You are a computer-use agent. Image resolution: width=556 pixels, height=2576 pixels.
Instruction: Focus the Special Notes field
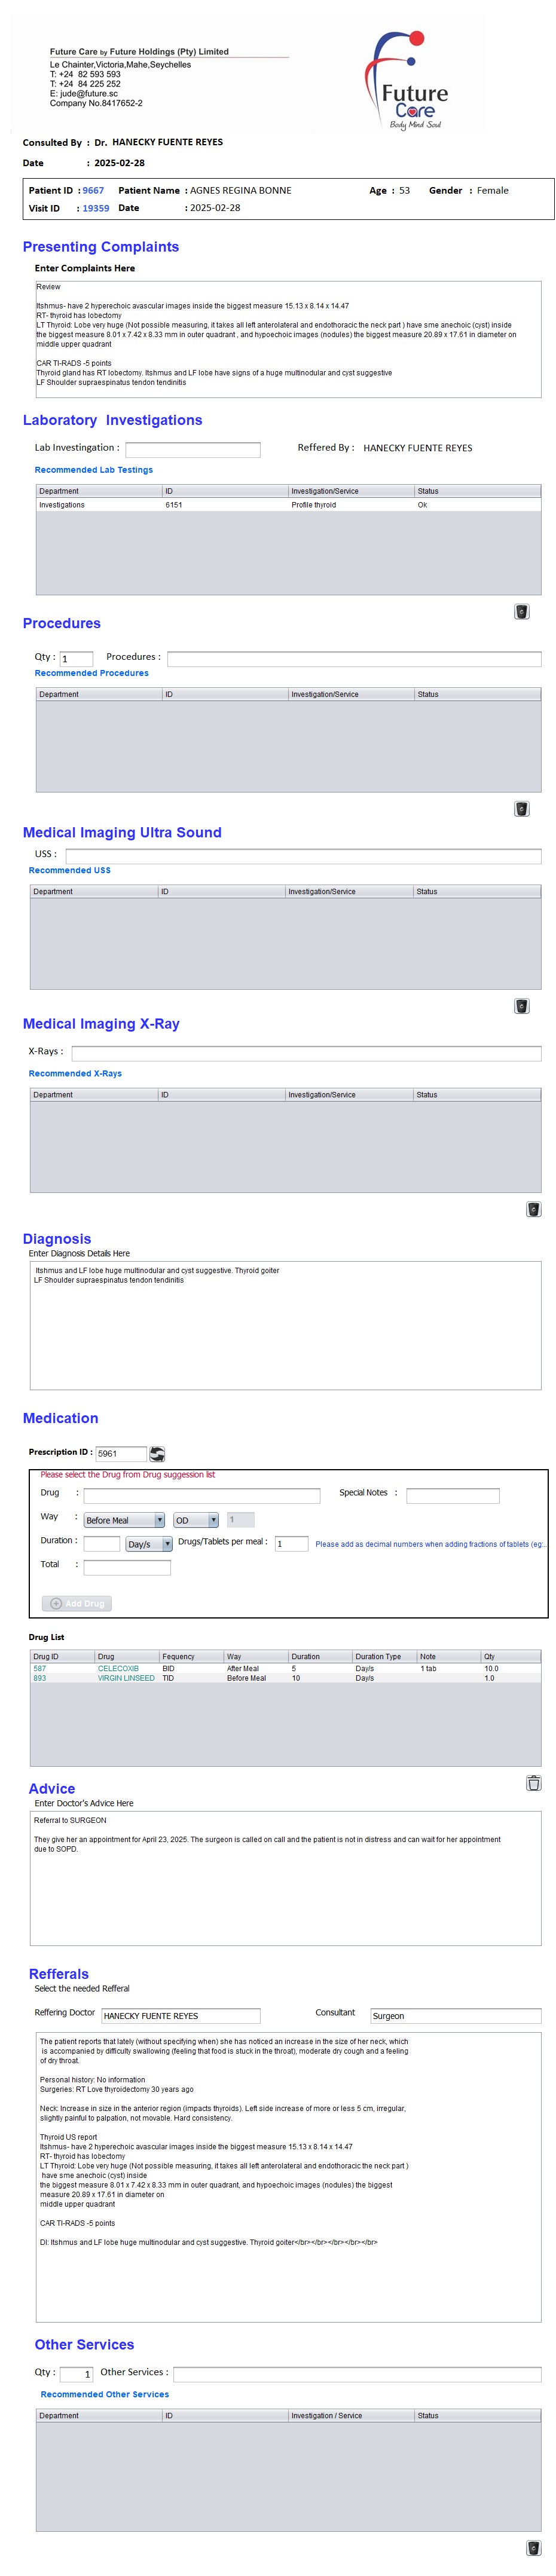tap(452, 1495)
